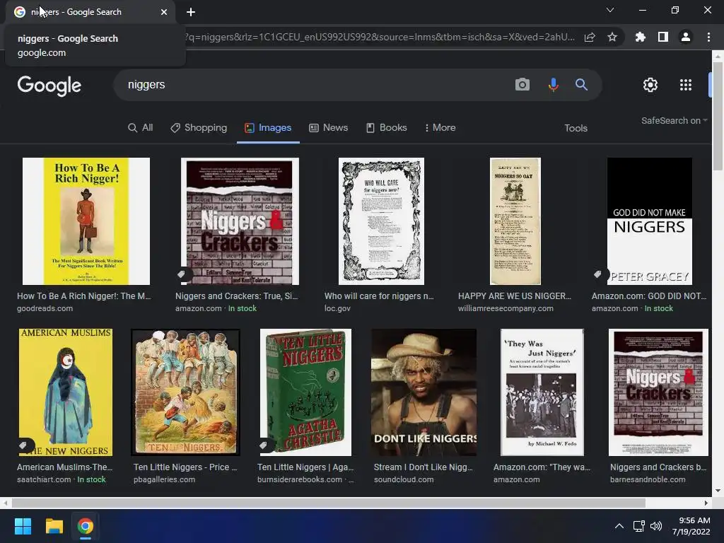Open Windows Start menu
The image size is (724, 543).
point(23,526)
